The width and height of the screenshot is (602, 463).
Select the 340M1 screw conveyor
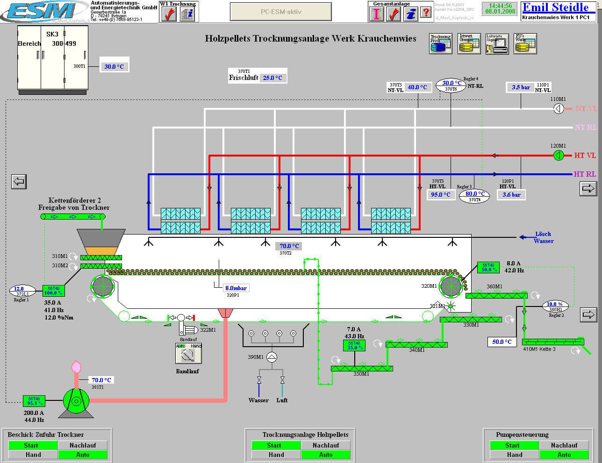coord(416,345)
